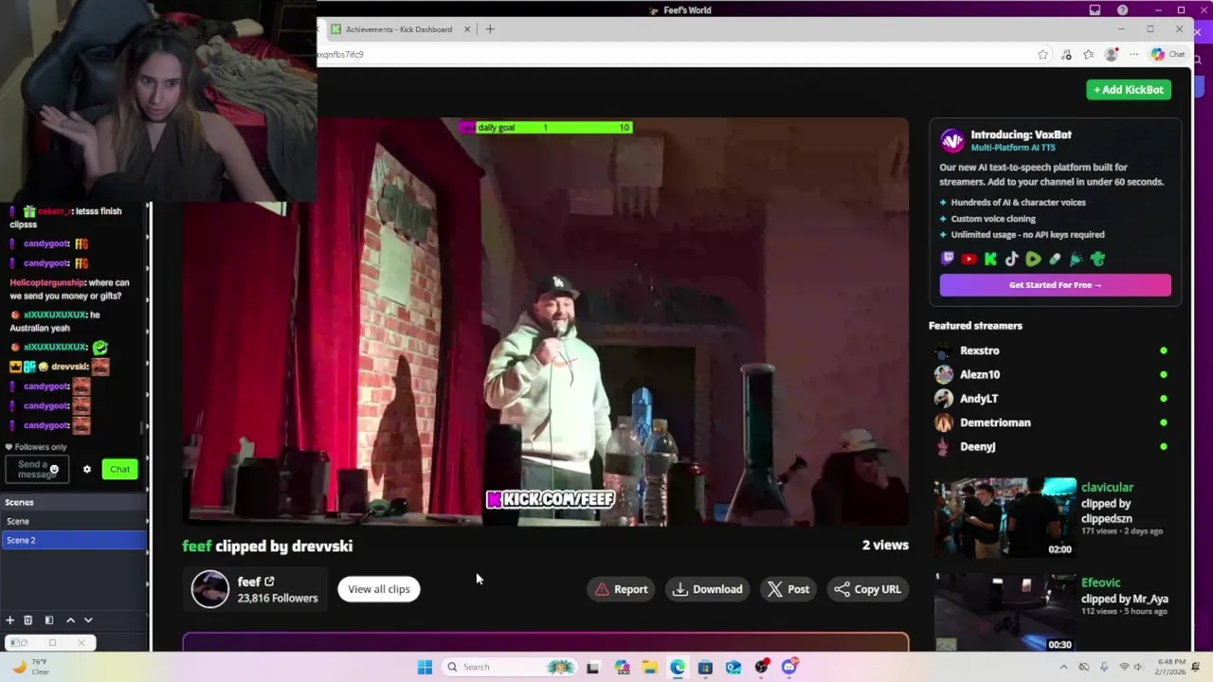This screenshot has height=682, width=1213.
Task: Open OBS Studio from the taskbar
Action: 761,667
